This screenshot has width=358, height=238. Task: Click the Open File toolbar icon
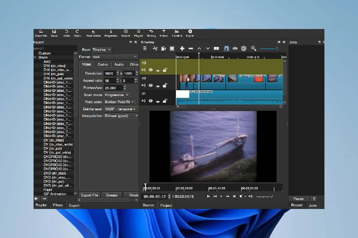[41, 33]
